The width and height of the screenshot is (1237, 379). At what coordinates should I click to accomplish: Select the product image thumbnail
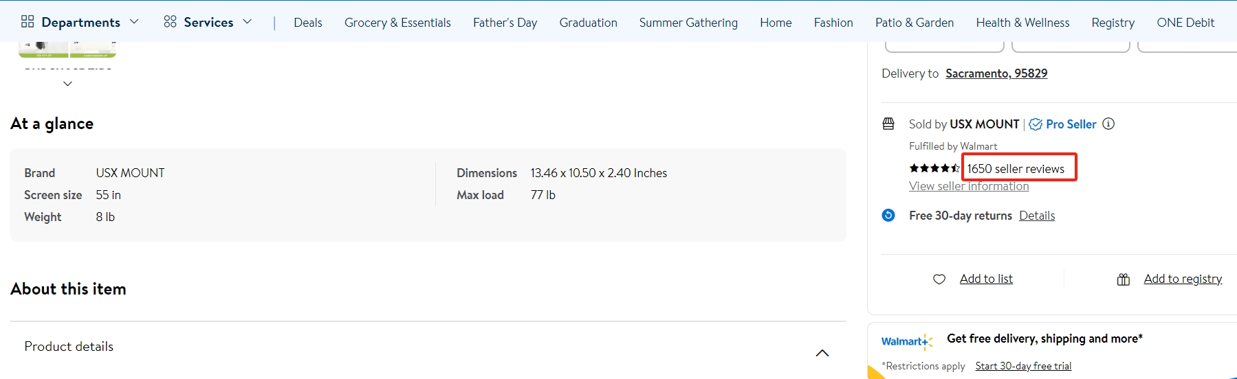point(67,49)
